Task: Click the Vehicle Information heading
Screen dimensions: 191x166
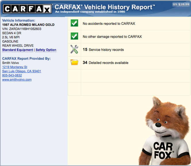Action: (x=19, y=20)
